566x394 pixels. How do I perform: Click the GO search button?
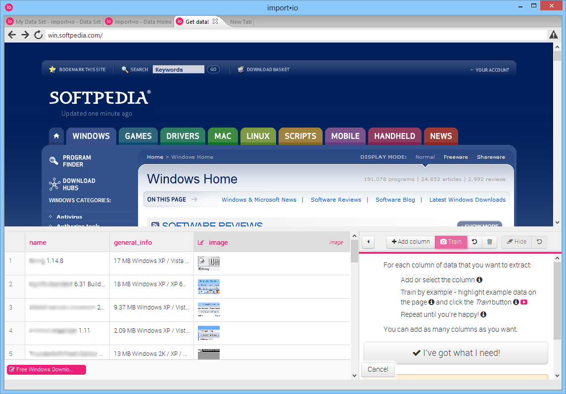coord(213,69)
